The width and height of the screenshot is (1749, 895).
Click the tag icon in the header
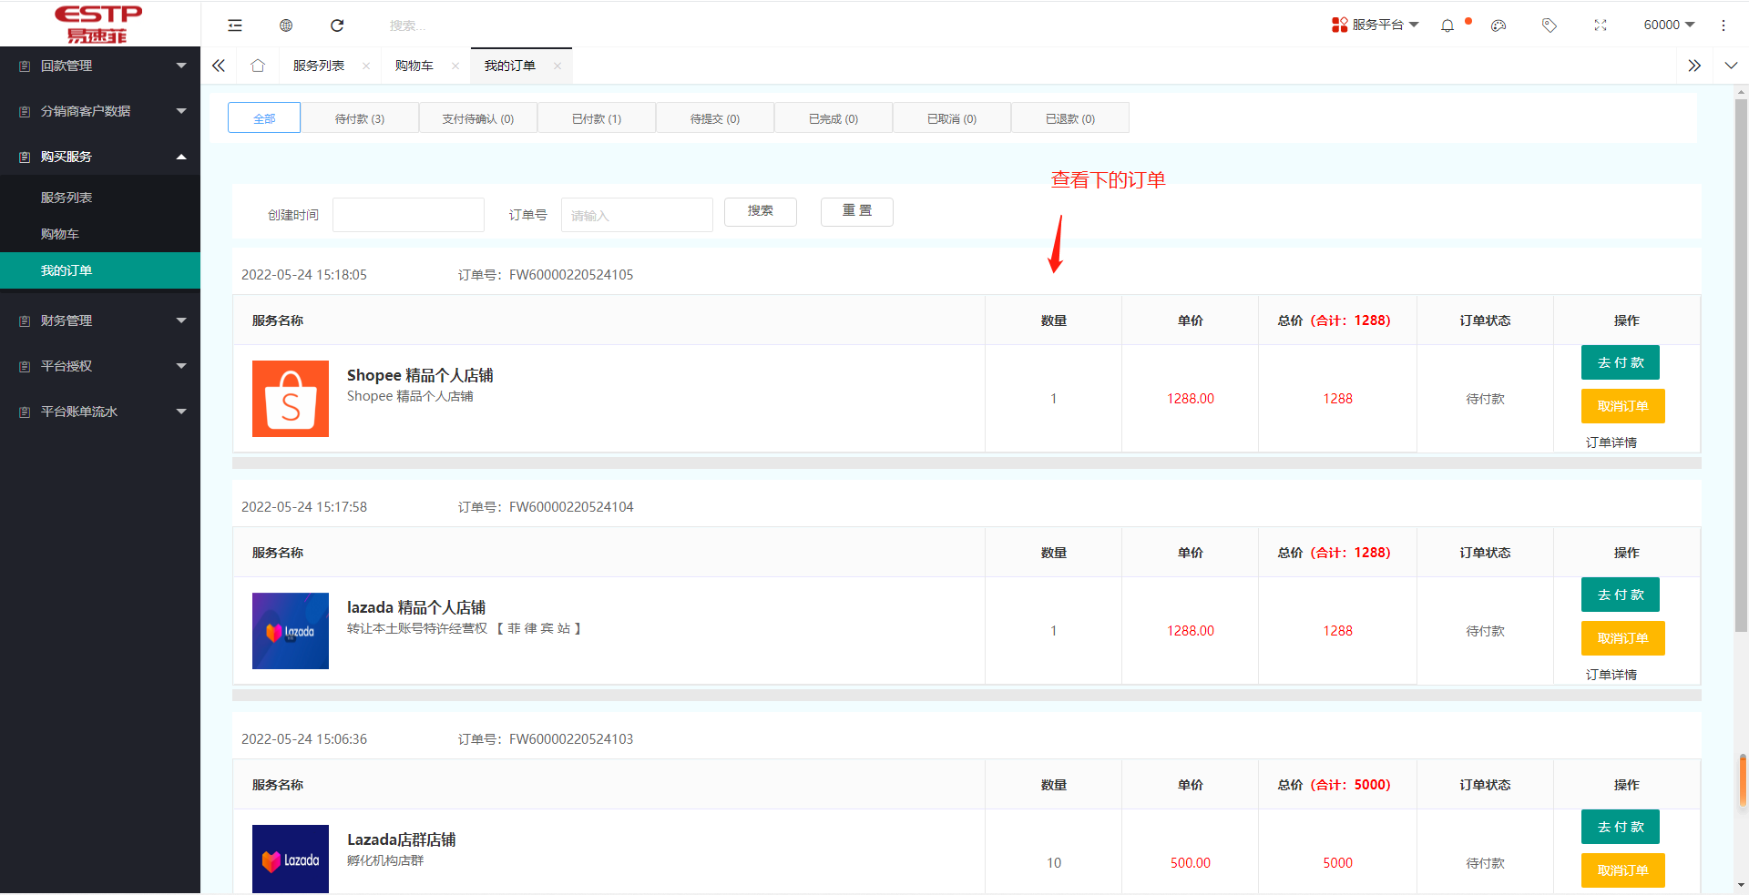[1550, 25]
